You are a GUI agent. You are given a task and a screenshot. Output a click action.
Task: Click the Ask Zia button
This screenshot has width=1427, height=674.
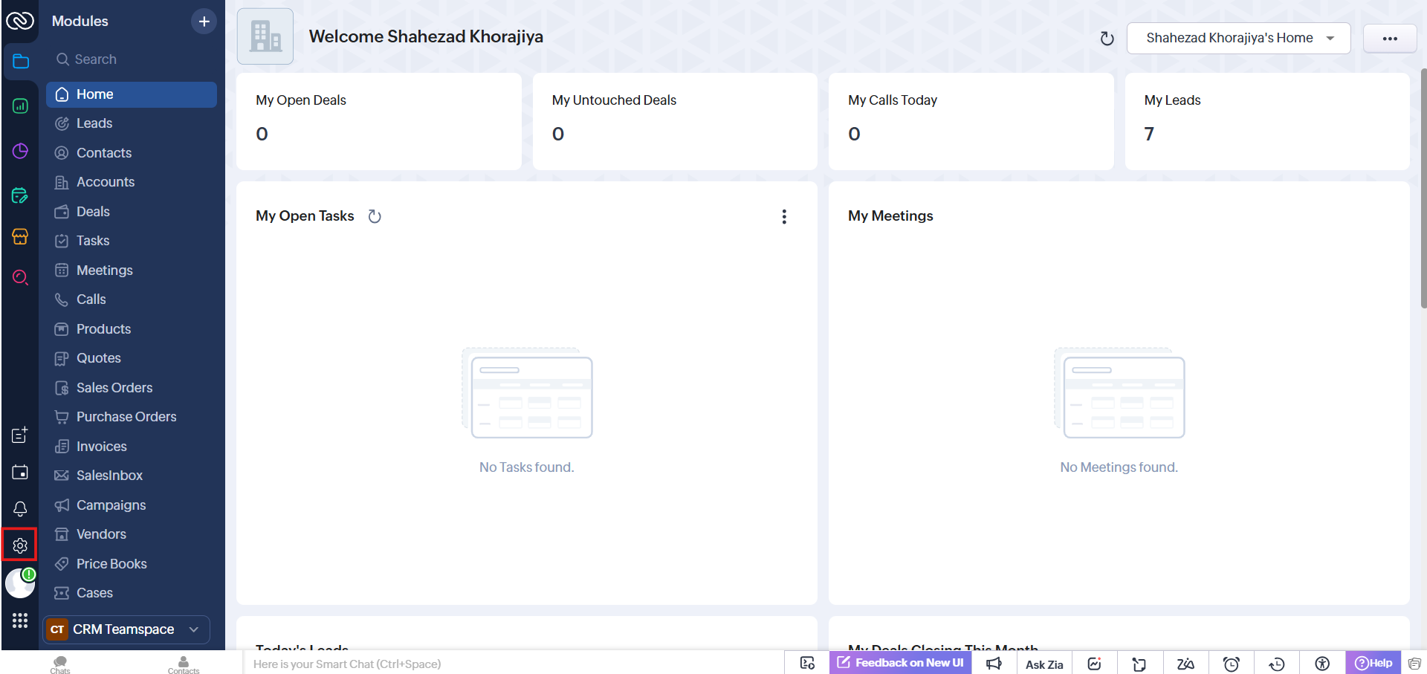point(1044,664)
